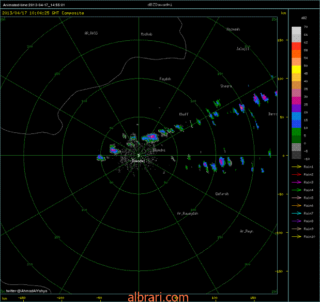
Task: Click the Majmaah place label
Action: pos(233,29)
